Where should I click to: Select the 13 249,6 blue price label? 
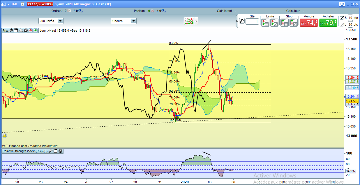(x=352, y=88)
